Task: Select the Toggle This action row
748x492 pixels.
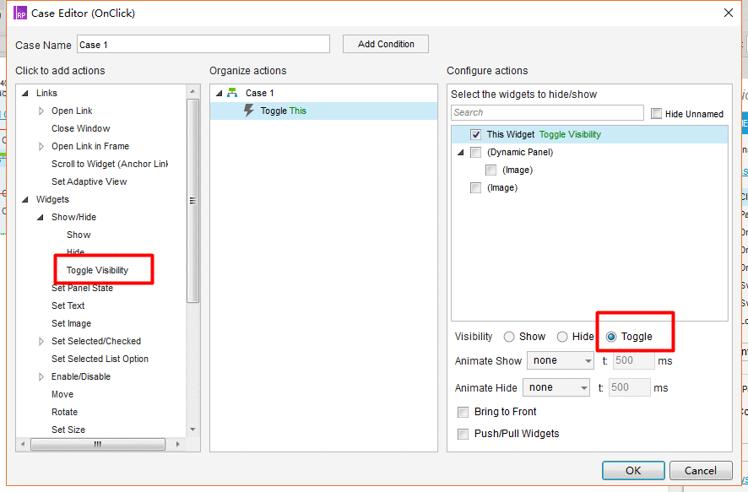Action: pos(323,111)
